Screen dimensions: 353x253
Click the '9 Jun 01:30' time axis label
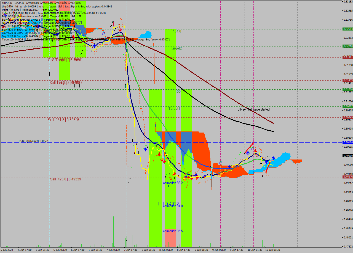[201, 250]
